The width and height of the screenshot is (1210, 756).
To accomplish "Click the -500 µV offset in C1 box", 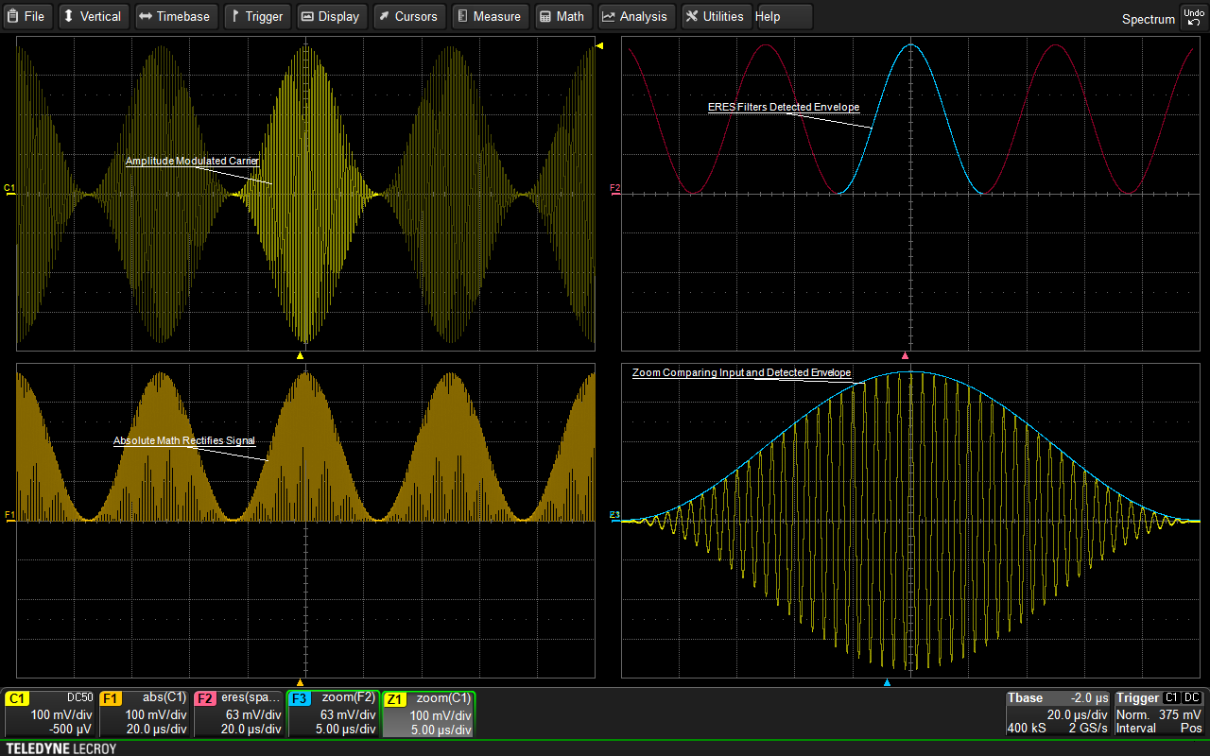I will point(71,729).
